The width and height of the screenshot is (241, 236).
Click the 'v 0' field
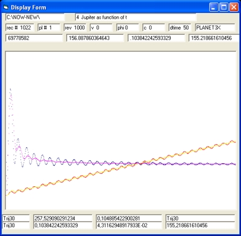101,27
